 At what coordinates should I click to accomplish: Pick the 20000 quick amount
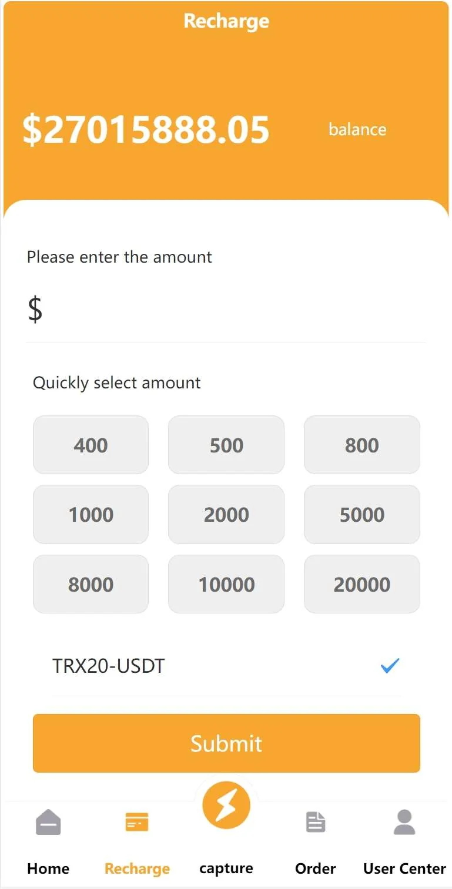coord(361,584)
